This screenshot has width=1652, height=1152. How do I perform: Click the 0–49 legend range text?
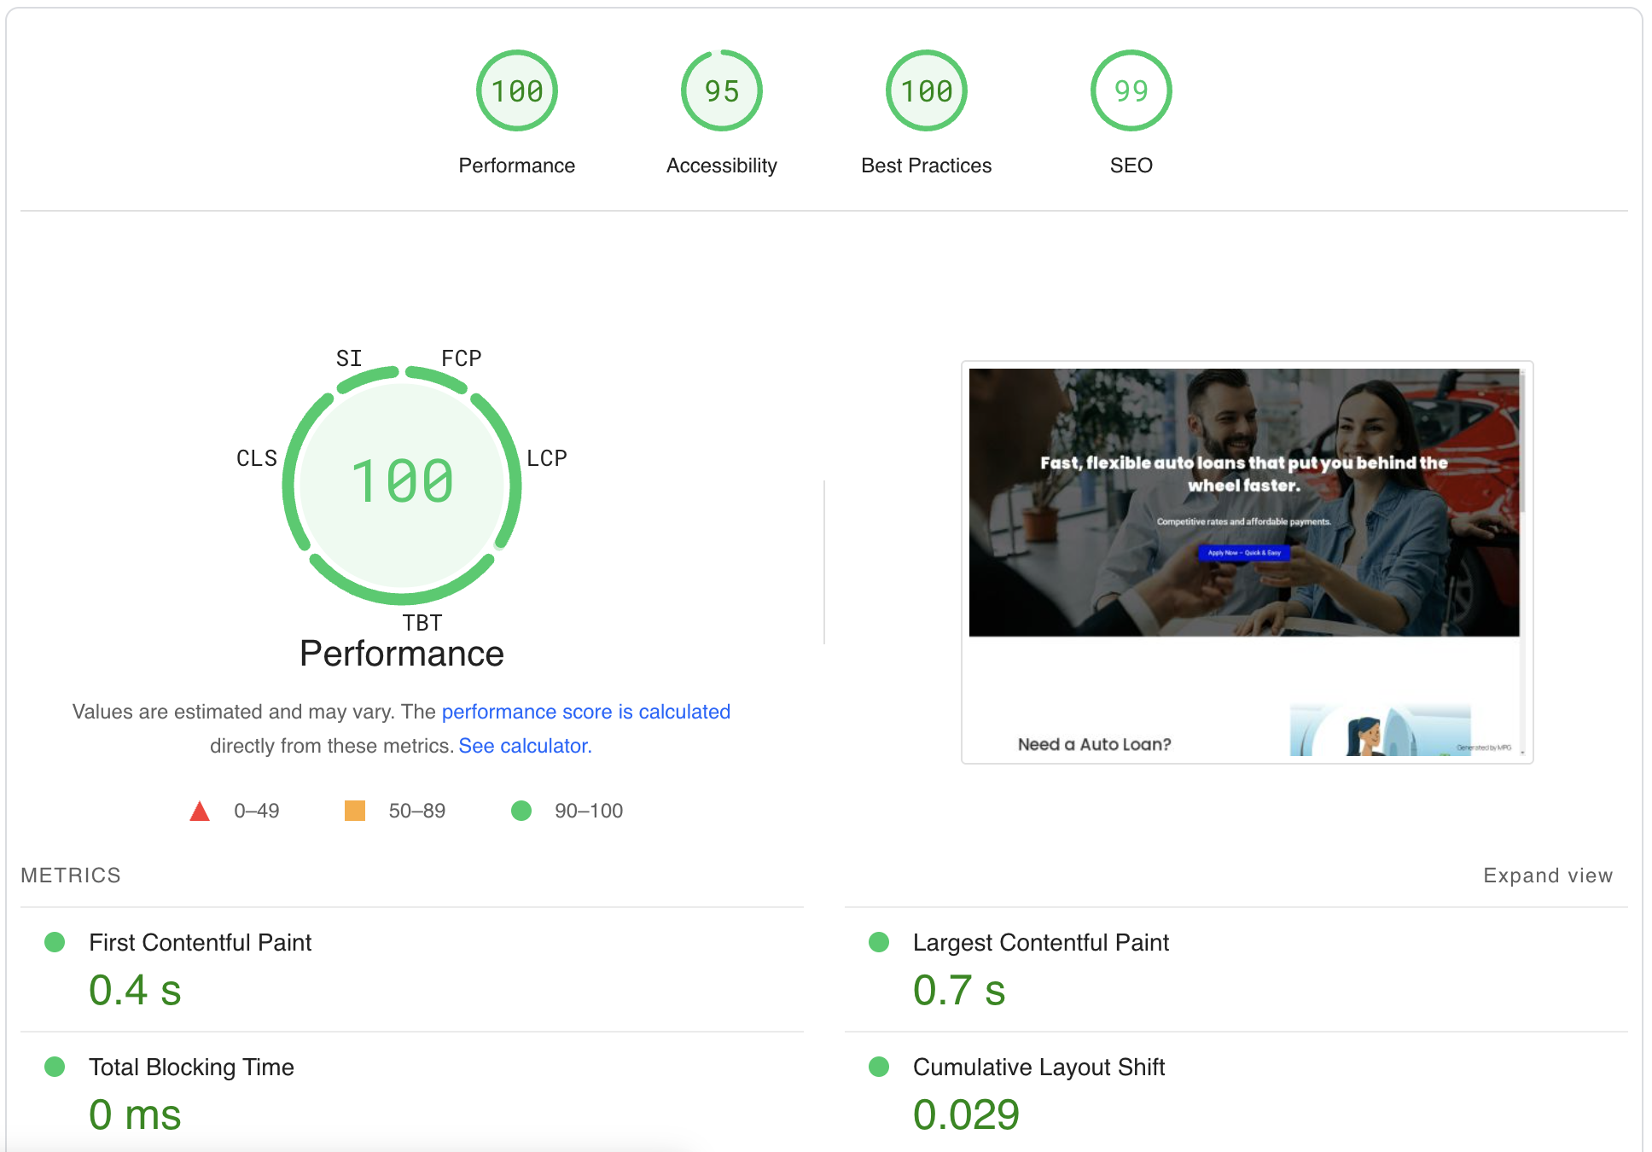(x=257, y=811)
